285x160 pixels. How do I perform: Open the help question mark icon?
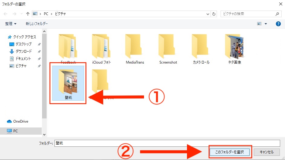(278, 24)
